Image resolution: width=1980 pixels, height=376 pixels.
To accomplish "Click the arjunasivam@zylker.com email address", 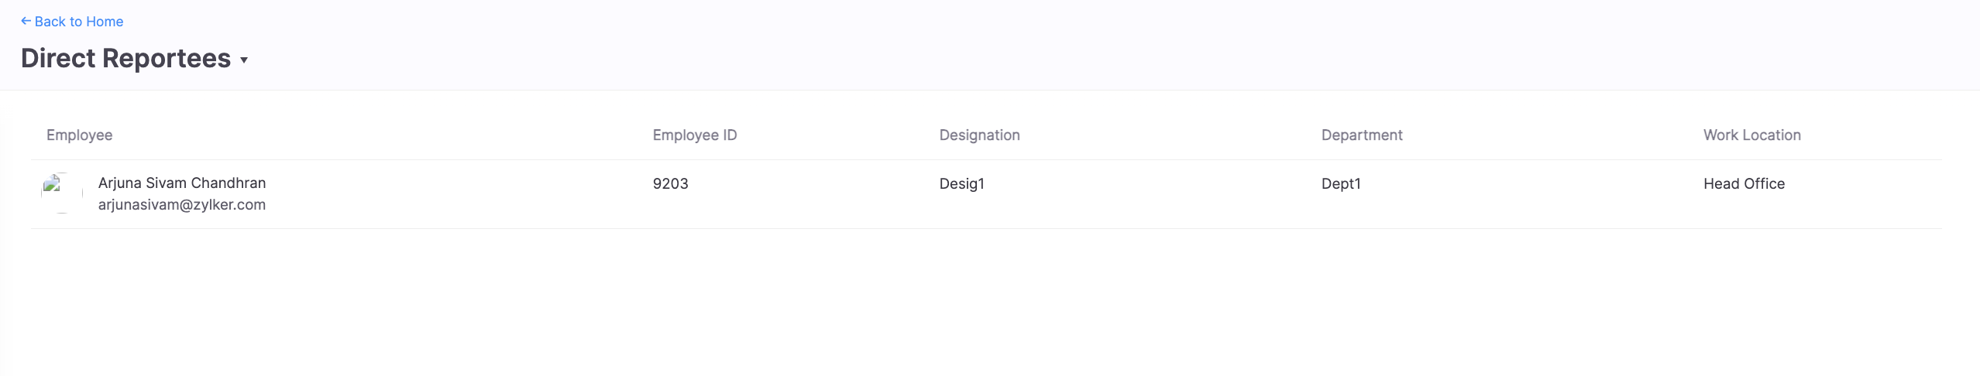I will pos(182,205).
